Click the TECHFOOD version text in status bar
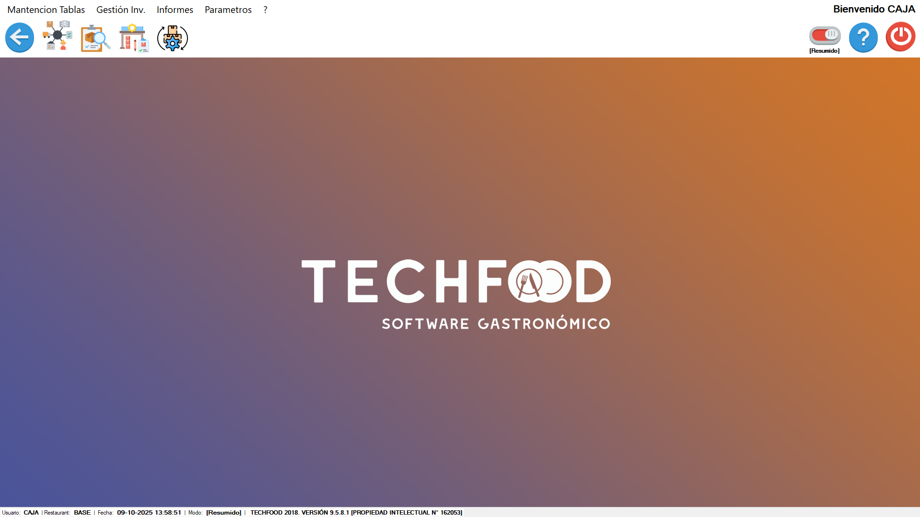This screenshot has height=517, width=920. click(356, 513)
